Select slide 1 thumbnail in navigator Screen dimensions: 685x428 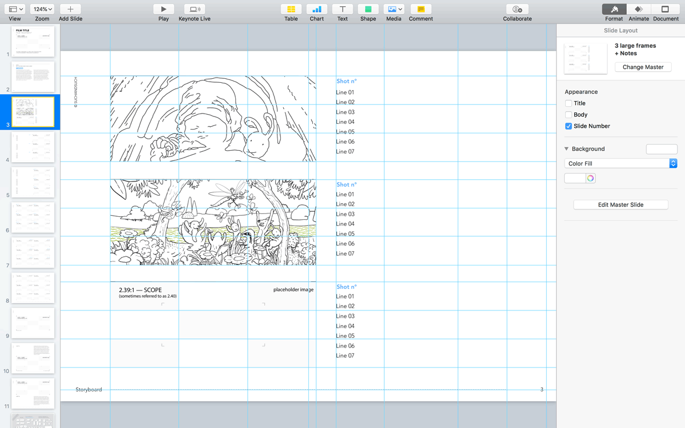tap(33, 41)
